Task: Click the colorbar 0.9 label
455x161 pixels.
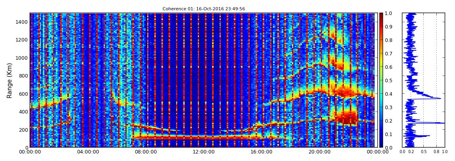Action: coord(389,27)
